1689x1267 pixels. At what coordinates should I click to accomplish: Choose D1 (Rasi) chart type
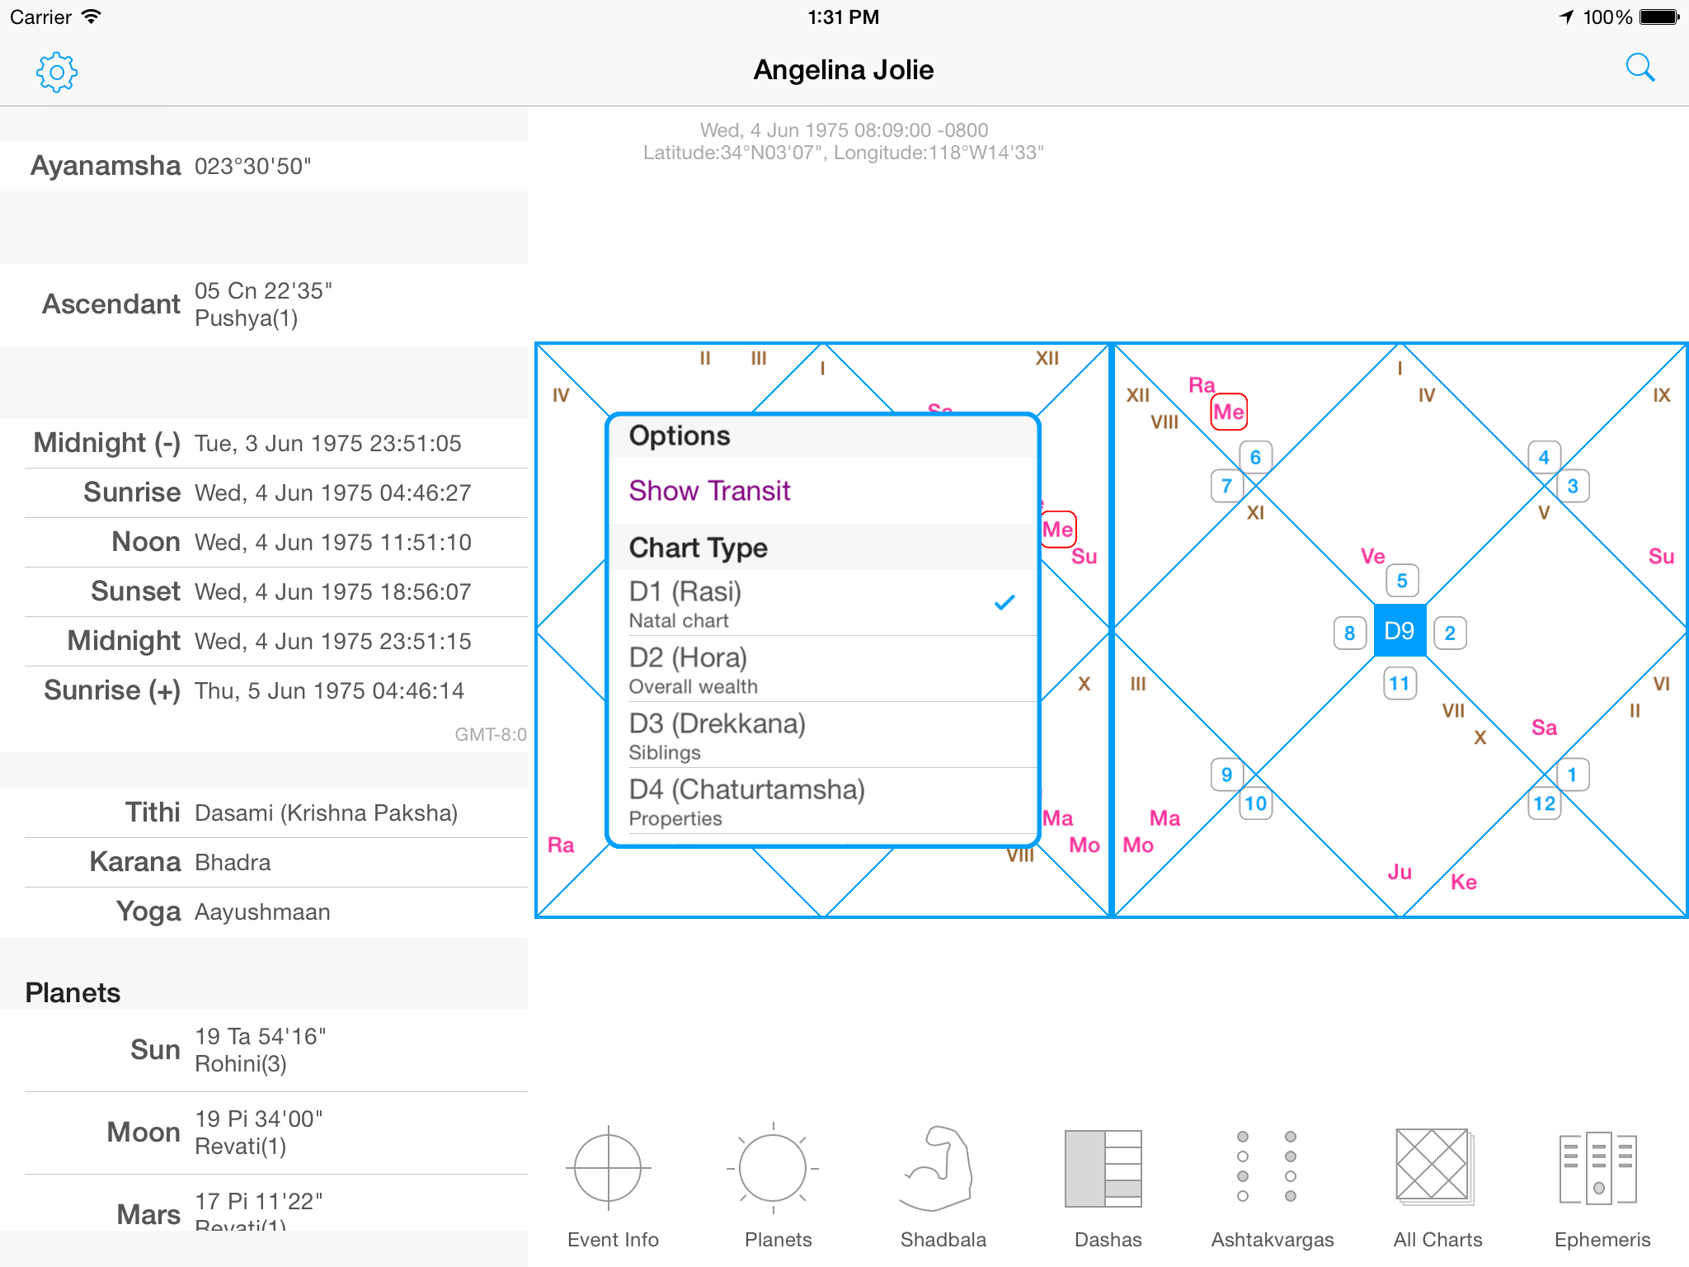coord(823,603)
